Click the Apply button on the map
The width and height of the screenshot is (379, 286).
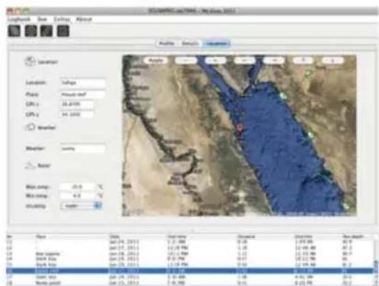pyautogui.click(x=155, y=60)
